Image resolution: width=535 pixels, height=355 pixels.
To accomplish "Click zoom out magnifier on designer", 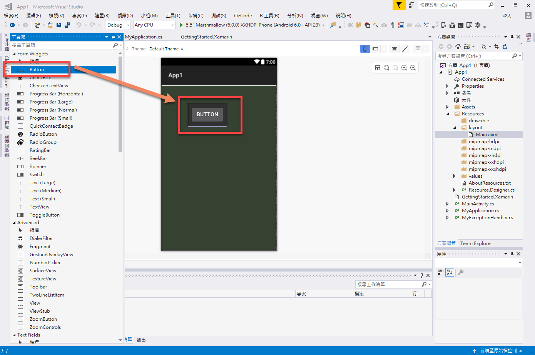I will tap(413, 68).
